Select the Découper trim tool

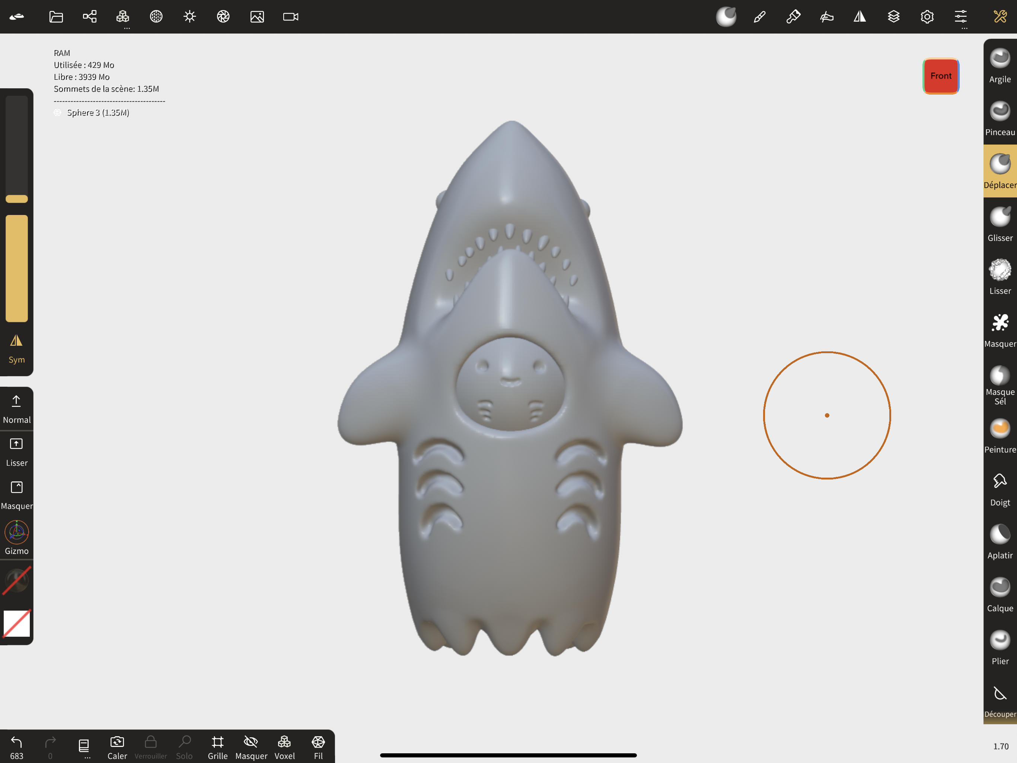click(1000, 701)
